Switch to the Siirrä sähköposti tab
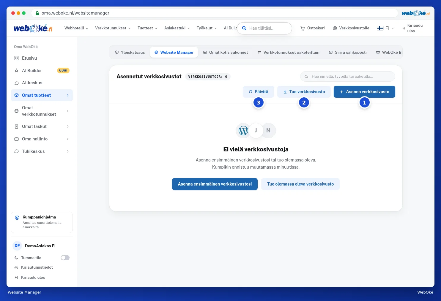441x301 pixels. (348, 52)
